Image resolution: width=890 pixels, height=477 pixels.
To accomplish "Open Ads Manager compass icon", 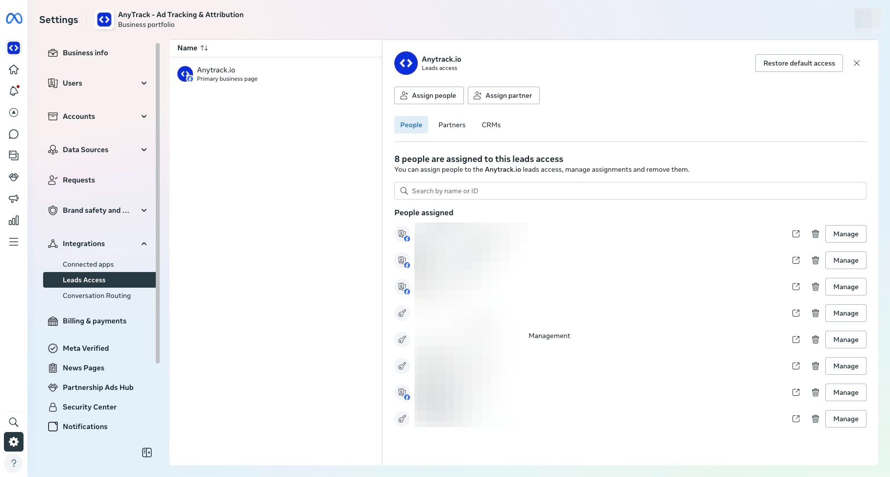I will click(x=14, y=113).
